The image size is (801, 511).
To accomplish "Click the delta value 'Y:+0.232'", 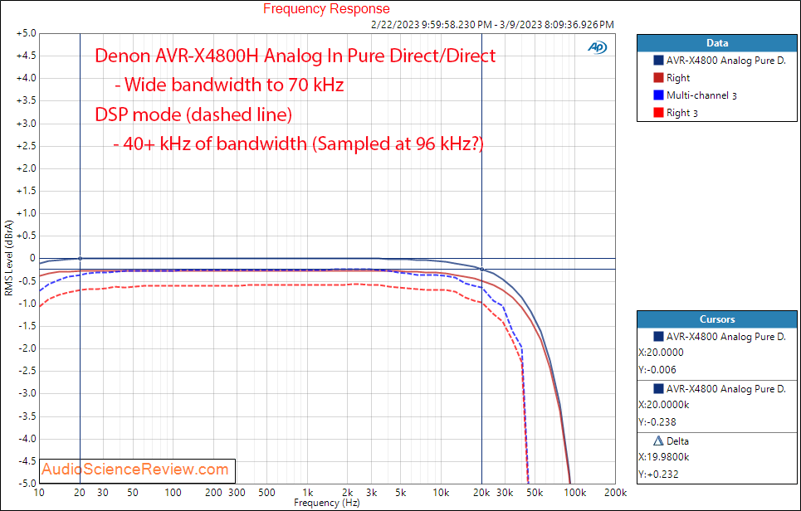I will (x=658, y=474).
